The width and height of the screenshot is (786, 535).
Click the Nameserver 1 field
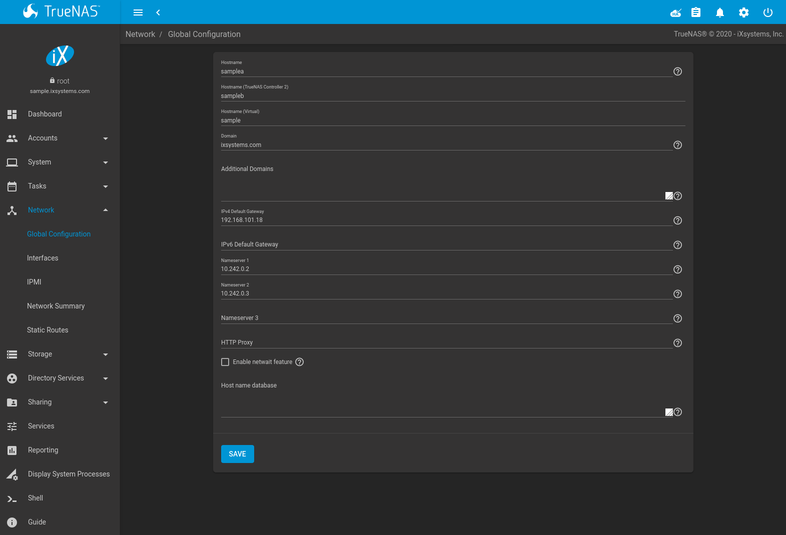pyautogui.click(x=447, y=269)
